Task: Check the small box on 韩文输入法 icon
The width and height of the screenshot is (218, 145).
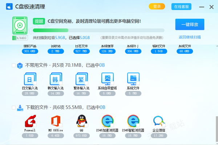Action: click(x=60, y=83)
